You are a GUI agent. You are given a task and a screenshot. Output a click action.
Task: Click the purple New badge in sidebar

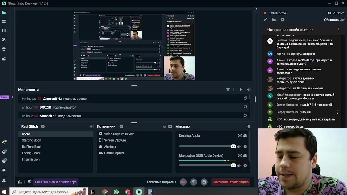[4, 97]
